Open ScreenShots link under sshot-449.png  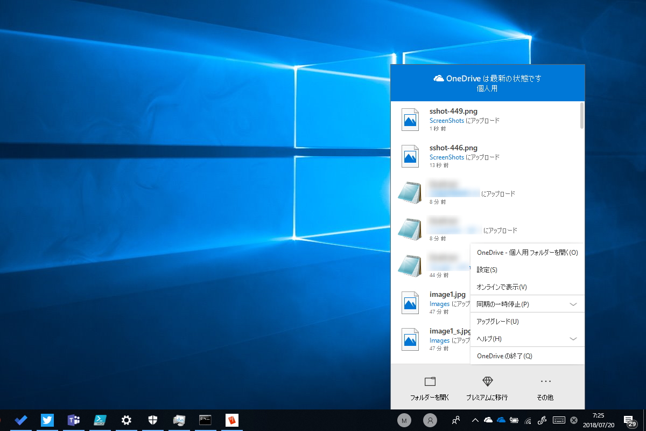(447, 121)
